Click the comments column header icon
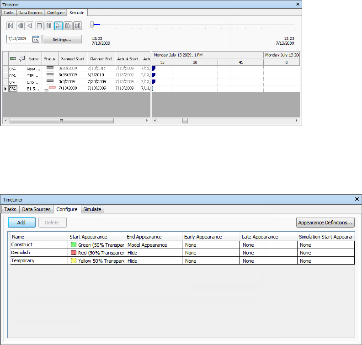The height and width of the screenshot is (345, 362). [21, 58]
